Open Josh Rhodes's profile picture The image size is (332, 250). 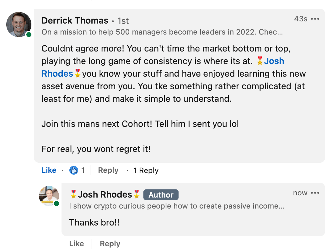[49, 196]
